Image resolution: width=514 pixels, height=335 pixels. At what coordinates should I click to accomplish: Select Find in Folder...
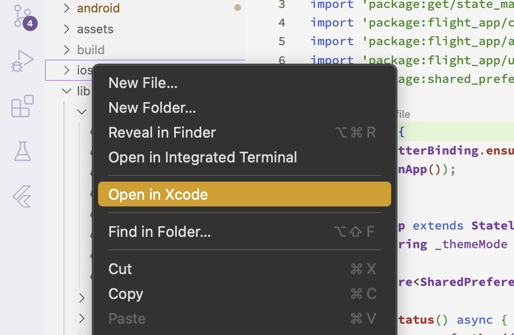(159, 232)
